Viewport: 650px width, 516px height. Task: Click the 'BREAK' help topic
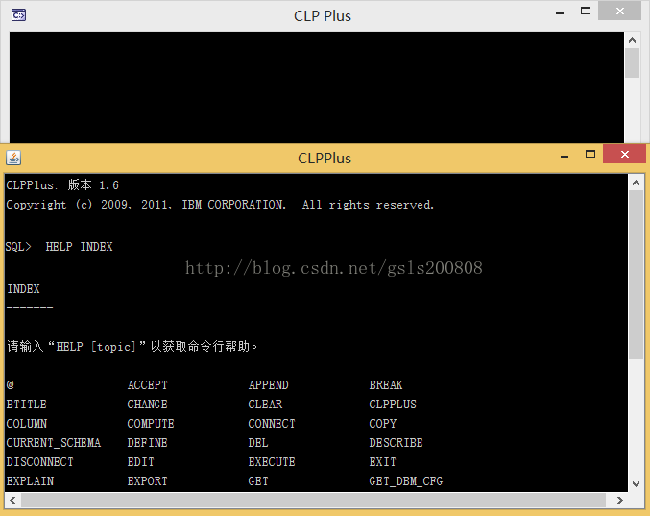point(386,385)
